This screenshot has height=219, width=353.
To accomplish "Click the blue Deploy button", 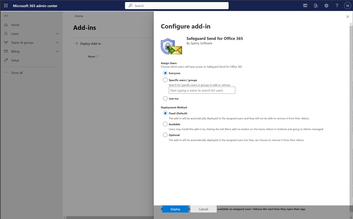I will click(175, 209).
